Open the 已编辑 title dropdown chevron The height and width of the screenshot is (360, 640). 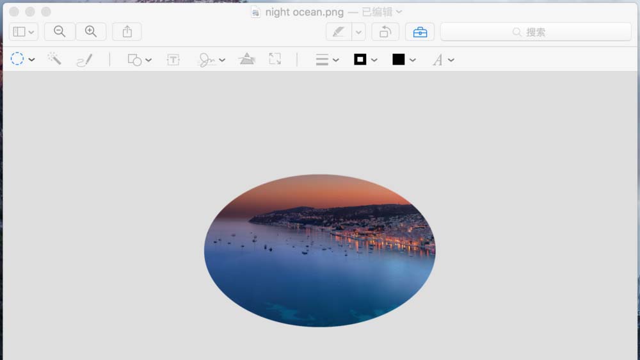point(399,12)
